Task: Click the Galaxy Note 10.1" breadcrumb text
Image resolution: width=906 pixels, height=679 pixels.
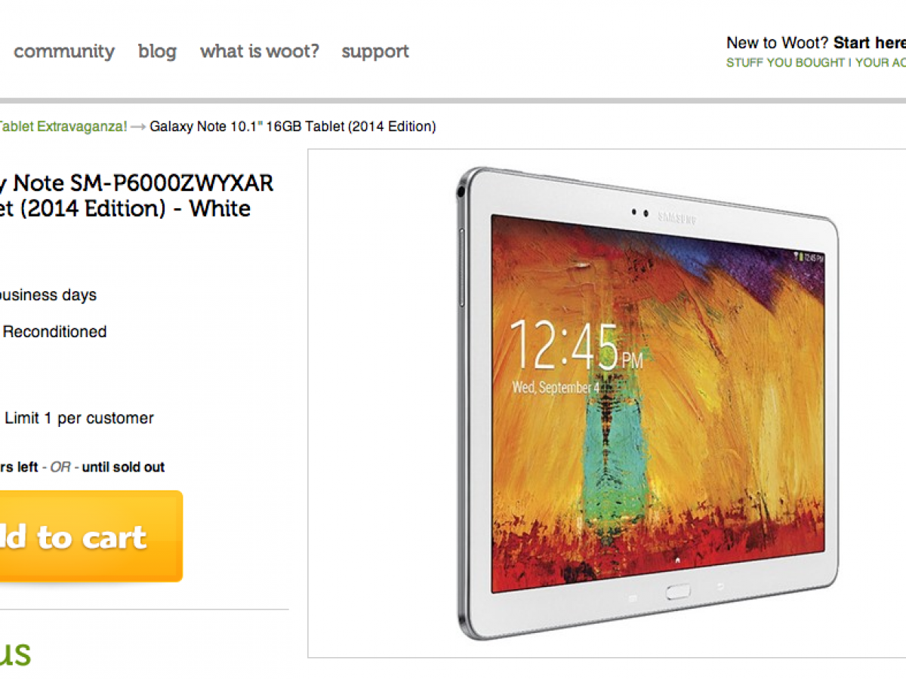Action: click(293, 126)
